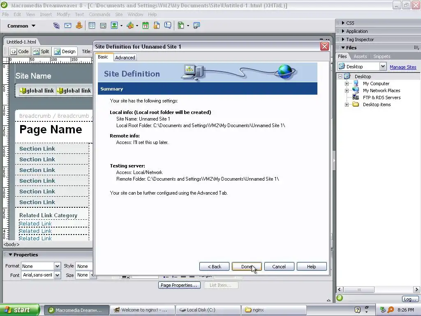The height and width of the screenshot is (316, 421).
Task: Click the Insert Div Tag icon
Action: pyautogui.click(x=103, y=26)
